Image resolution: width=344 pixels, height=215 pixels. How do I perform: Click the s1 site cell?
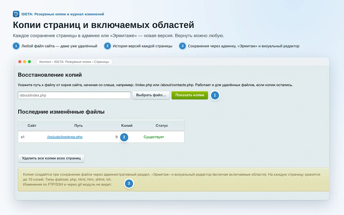[x=23, y=137]
